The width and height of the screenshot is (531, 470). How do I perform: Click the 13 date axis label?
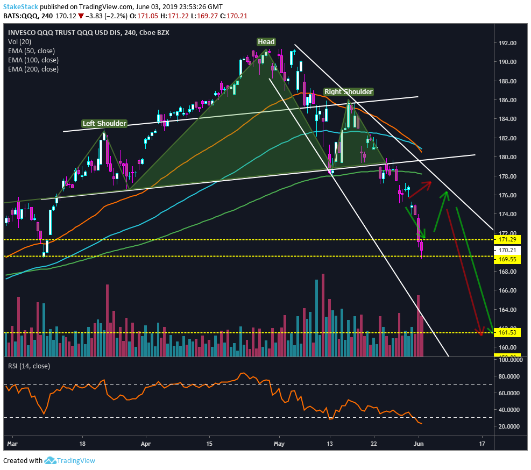[329, 444]
